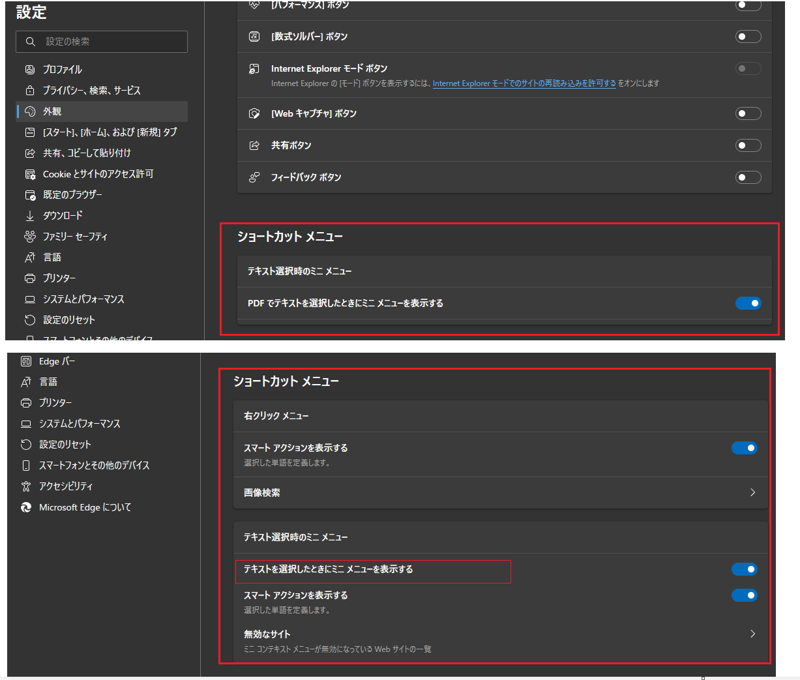This screenshot has height=680, width=800.
Task: Click the 既定のブラウザー icon
Action: (30, 195)
